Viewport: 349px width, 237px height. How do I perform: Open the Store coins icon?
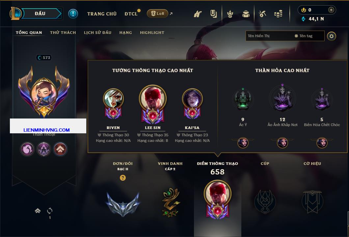[x=278, y=14]
